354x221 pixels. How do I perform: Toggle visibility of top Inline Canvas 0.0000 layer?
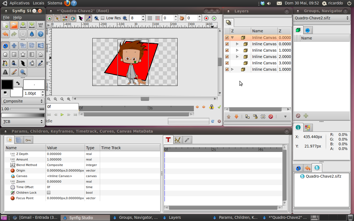pos(227,38)
